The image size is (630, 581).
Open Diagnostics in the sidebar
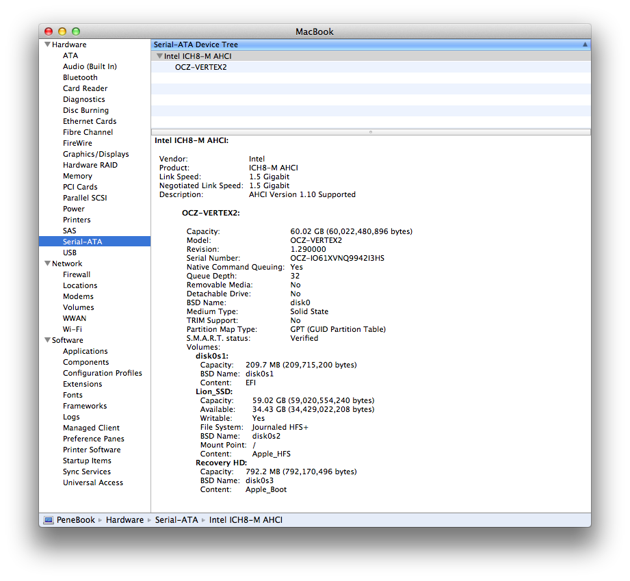83,99
